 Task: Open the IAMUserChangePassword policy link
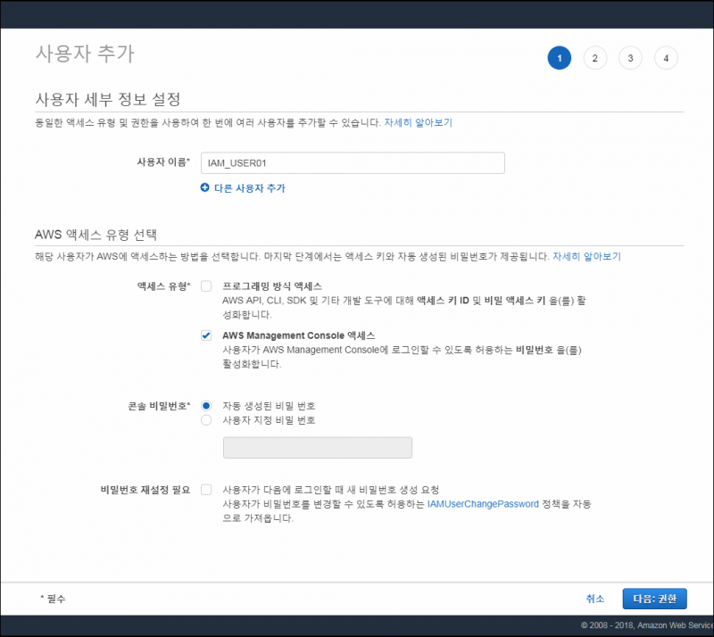pyautogui.click(x=483, y=504)
